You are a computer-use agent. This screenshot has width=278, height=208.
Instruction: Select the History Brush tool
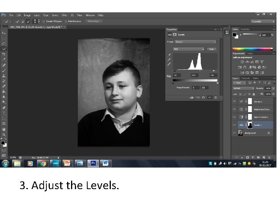pyautogui.click(x=4, y=81)
